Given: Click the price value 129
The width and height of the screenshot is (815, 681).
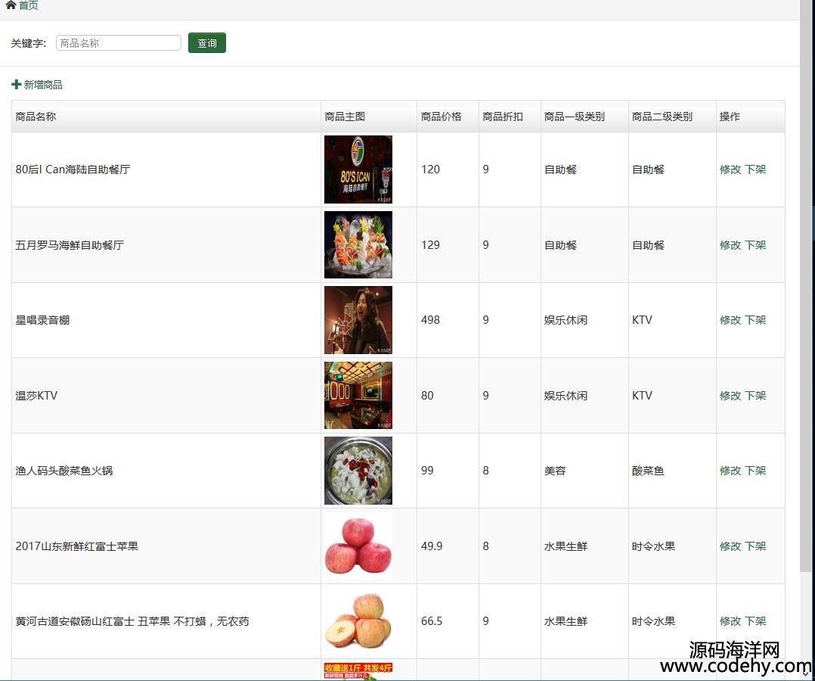Looking at the screenshot, I should (430, 245).
